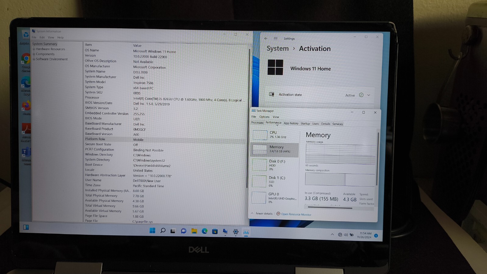Open the Widgets button on the taskbar

[x=26, y=227]
